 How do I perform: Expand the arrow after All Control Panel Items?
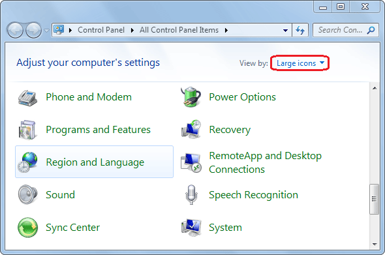(x=226, y=30)
